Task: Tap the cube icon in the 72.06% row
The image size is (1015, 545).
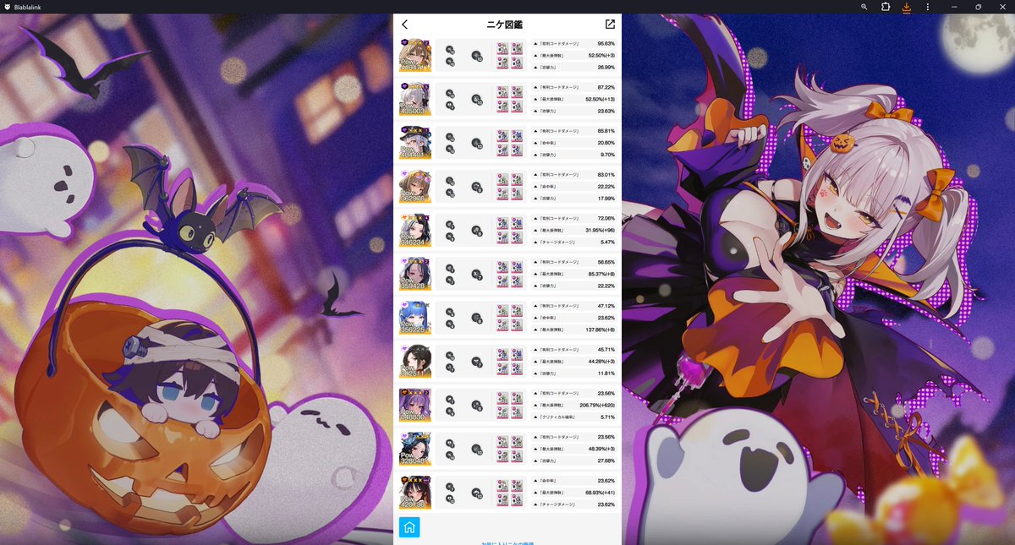Action: [x=476, y=231]
